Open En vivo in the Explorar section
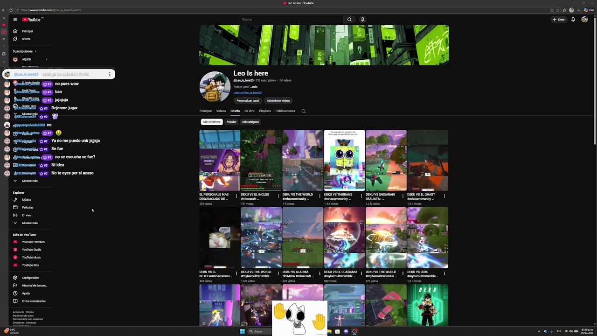597x336 pixels. tap(26, 216)
